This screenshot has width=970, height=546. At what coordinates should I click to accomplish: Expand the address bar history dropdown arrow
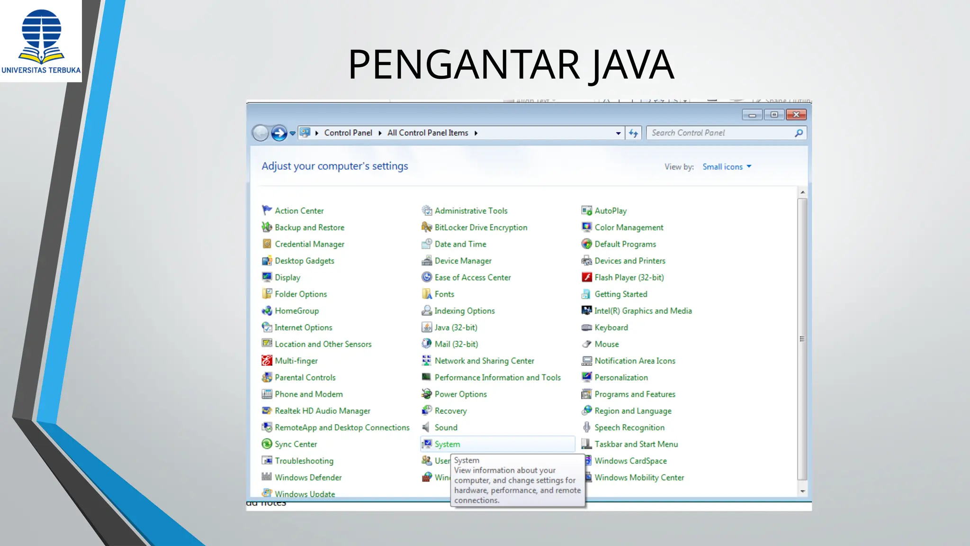[618, 133]
